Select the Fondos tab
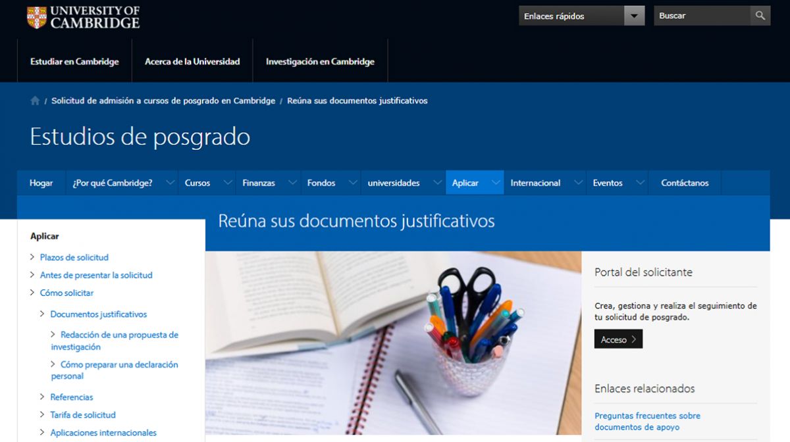This screenshot has height=442, width=790. pos(321,183)
